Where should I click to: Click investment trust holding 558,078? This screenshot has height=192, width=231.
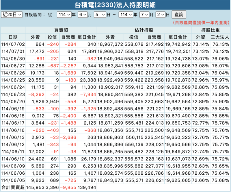(134, 44)
